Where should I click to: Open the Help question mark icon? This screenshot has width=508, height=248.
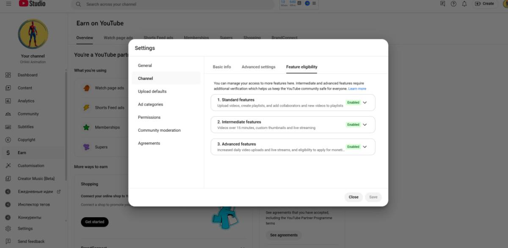(x=453, y=4)
